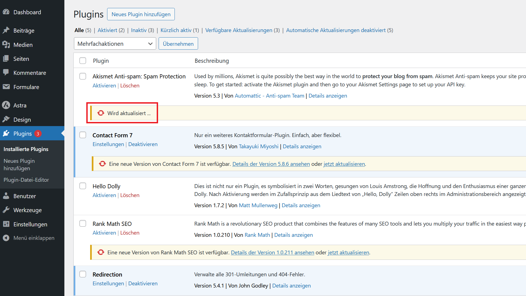Open Matt Mullenweg author link
Image resolution: width=526 pixels, height=296 pixels.
click(258, 205)
